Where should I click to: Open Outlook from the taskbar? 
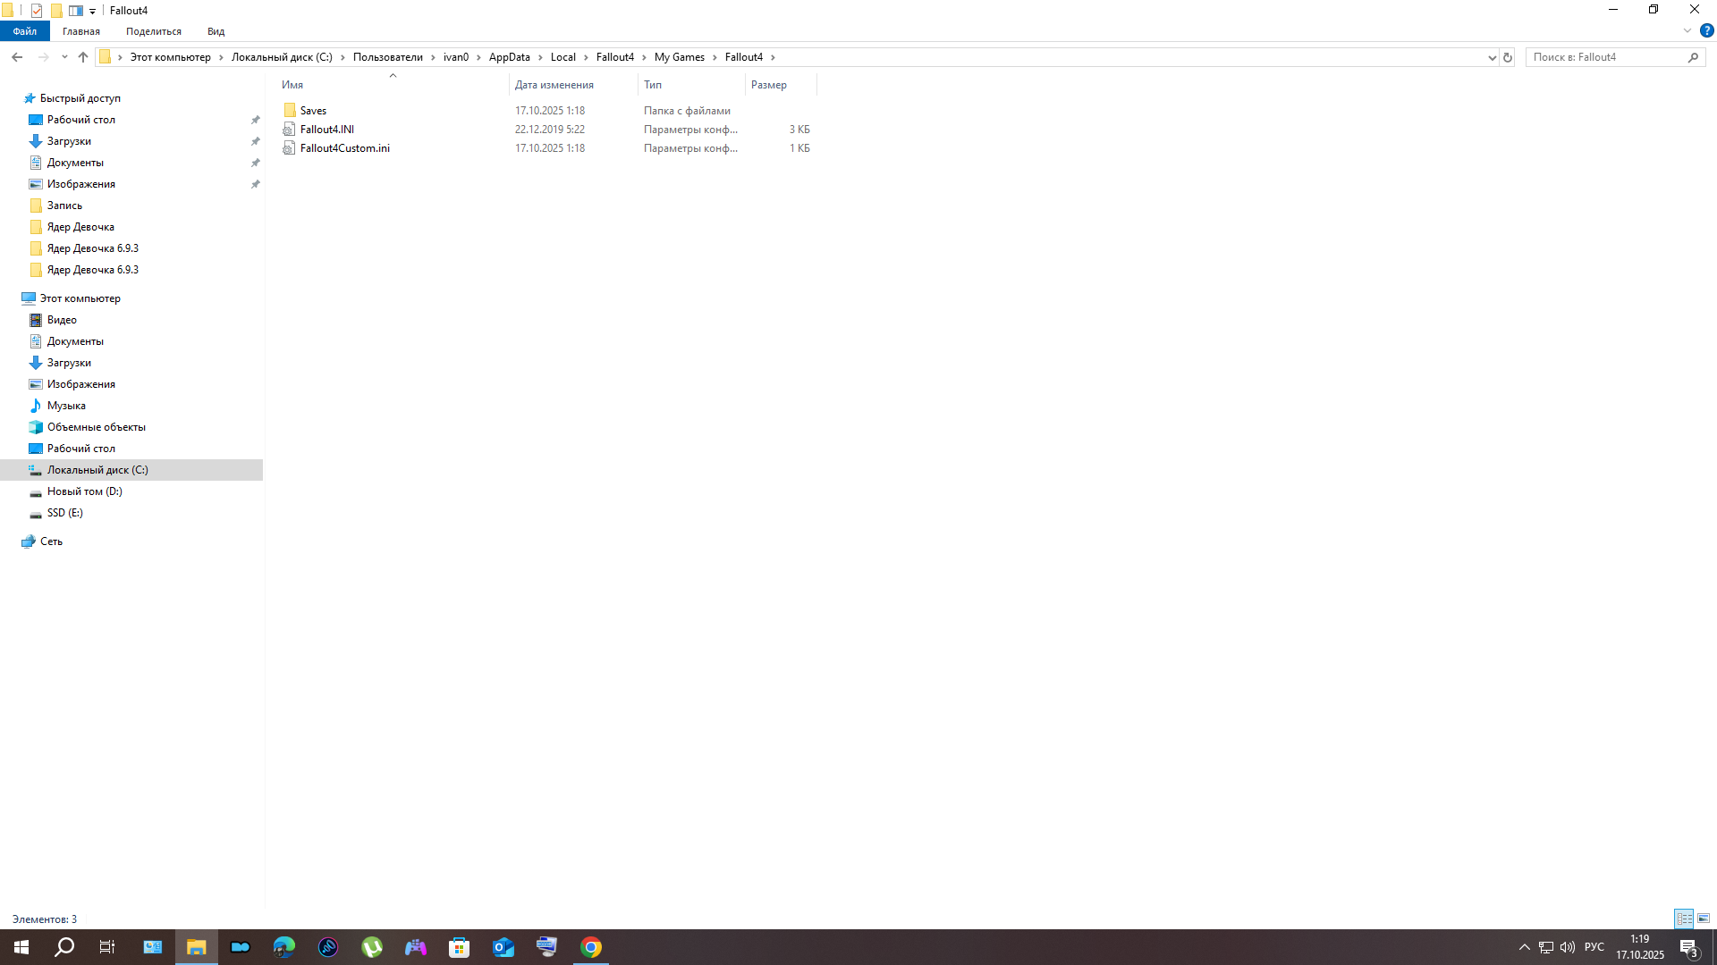click(x=503, y=947)
